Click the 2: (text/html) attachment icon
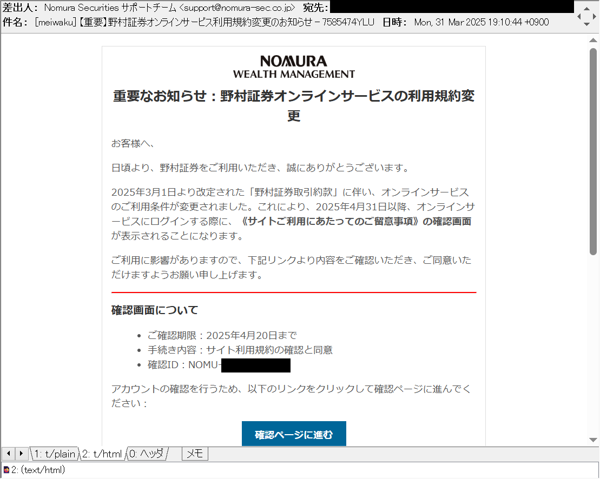Viewport: 600px width, 479px height. [x=6, y=469]
